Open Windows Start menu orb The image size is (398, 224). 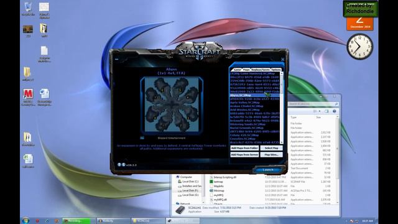pos(25,221)
